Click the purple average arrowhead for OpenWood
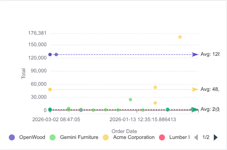This screenshot has height=150, width=227. coord(195,55)
